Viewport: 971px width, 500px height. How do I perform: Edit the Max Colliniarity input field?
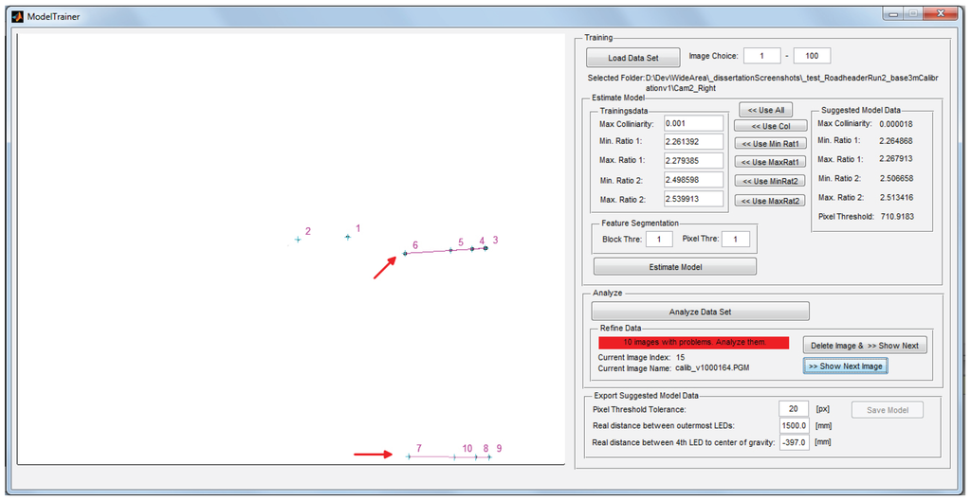pos(693,124)
